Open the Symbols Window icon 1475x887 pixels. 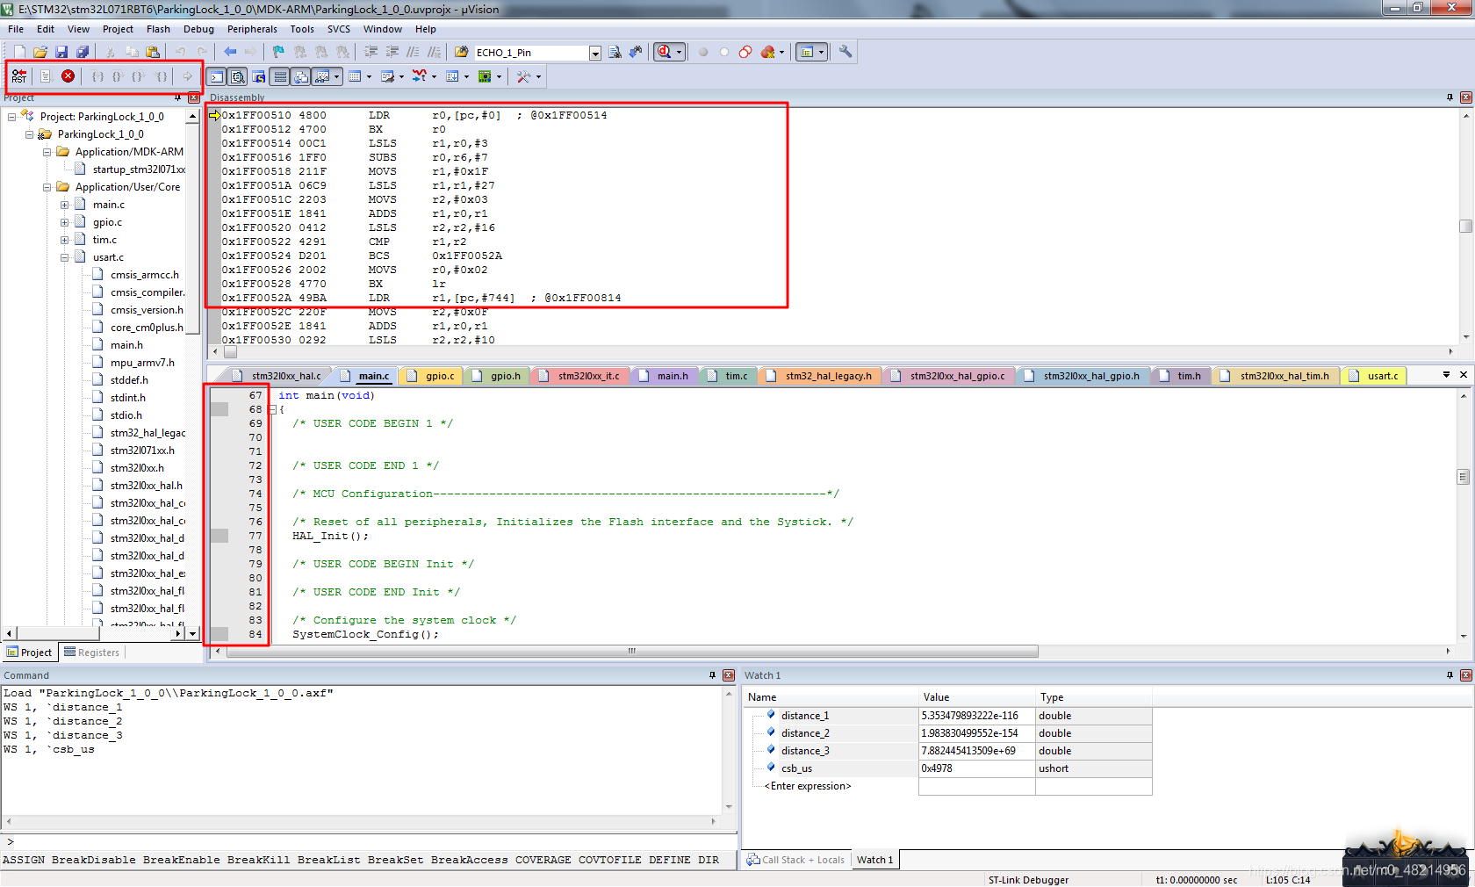tap(257, 76)
